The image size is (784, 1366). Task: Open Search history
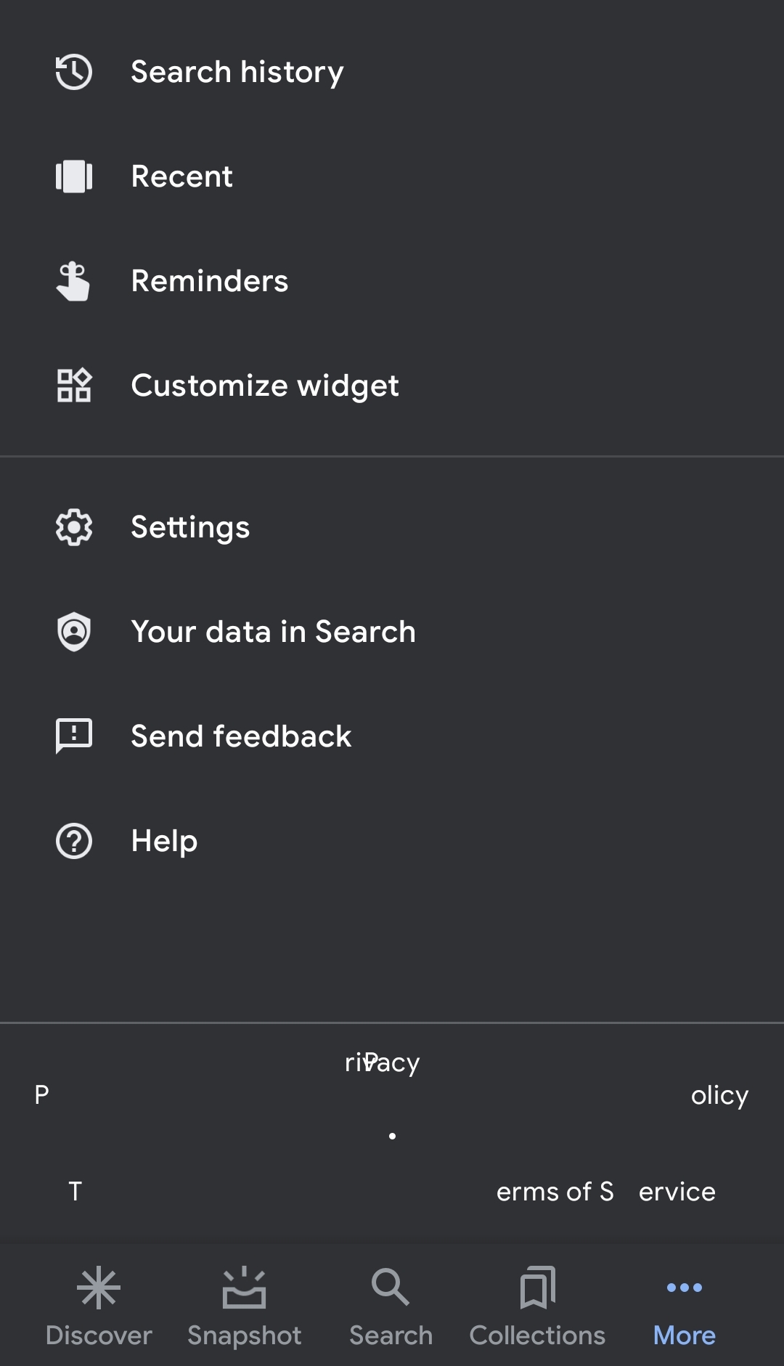tap(237, 72)
